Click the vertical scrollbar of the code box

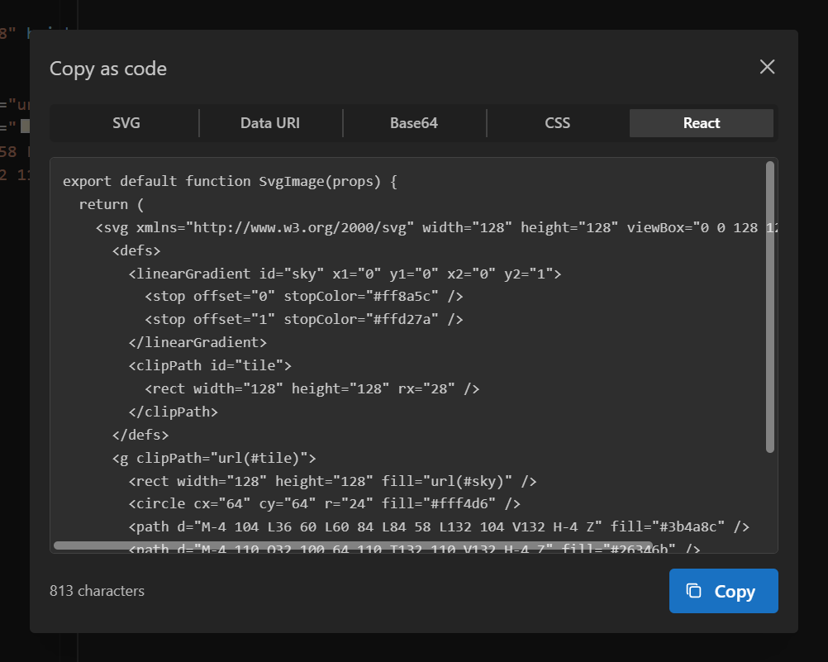coord(770,307)
